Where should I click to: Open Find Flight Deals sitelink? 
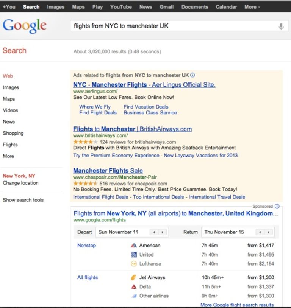click(98, 112)
